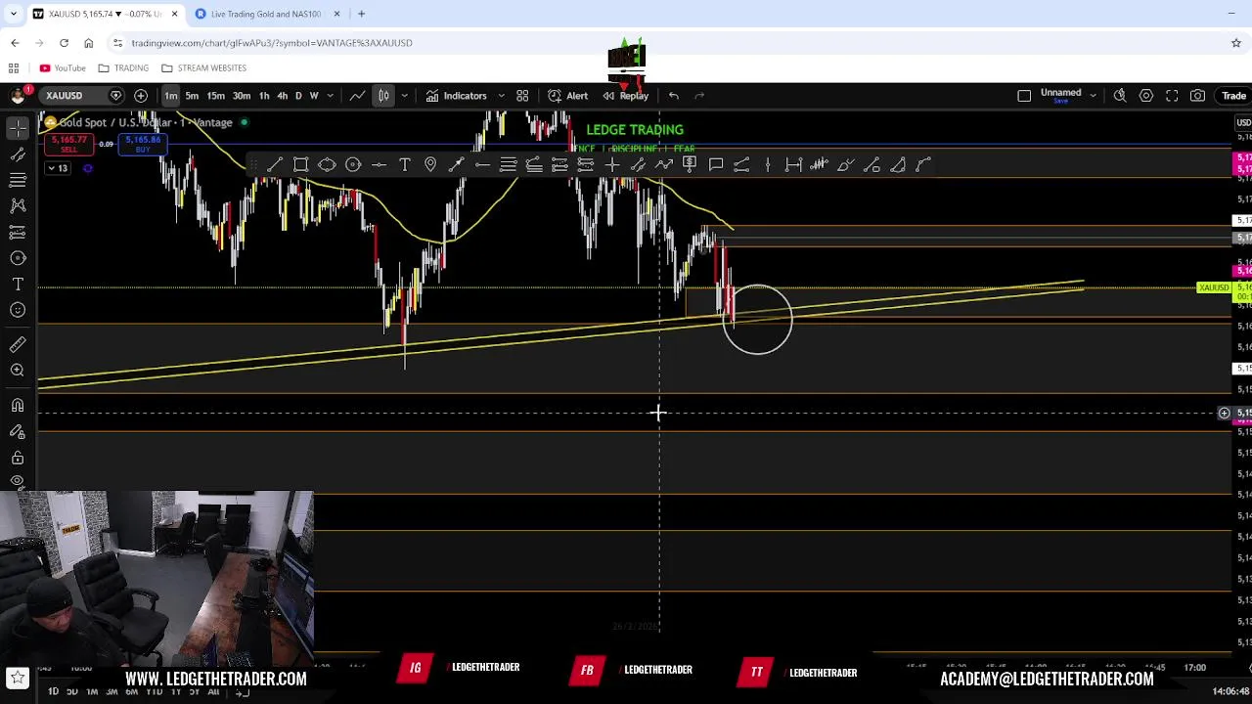Click the 5,165.77 SELL button

click(68, 144)
